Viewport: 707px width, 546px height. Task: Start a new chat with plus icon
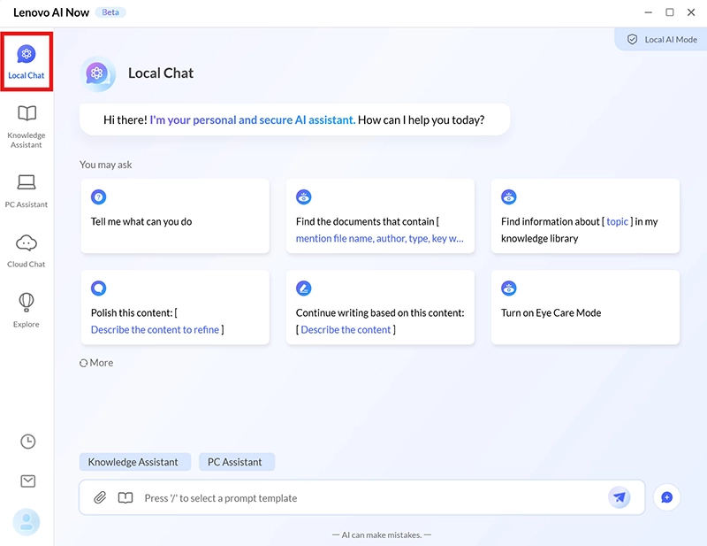pyautogui.click(x=666, y=497)
